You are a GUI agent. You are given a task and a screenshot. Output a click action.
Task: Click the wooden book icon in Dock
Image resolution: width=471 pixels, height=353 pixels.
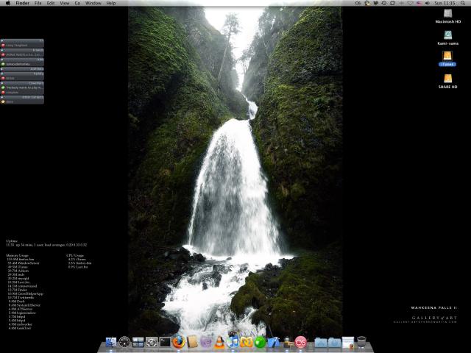coord(192,342)
